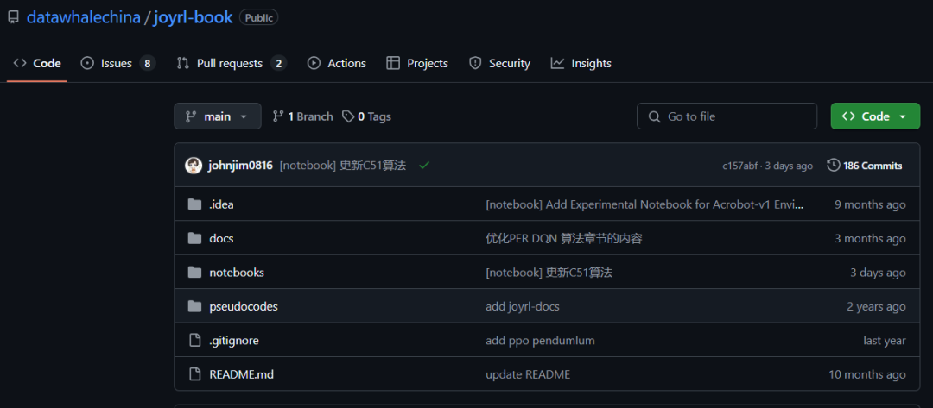Click the Actions play icon

pos(314,63)
